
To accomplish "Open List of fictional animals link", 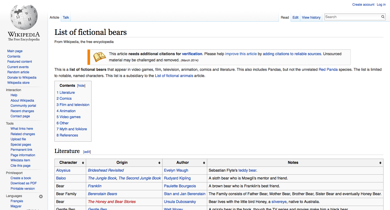I will [174, 76].
